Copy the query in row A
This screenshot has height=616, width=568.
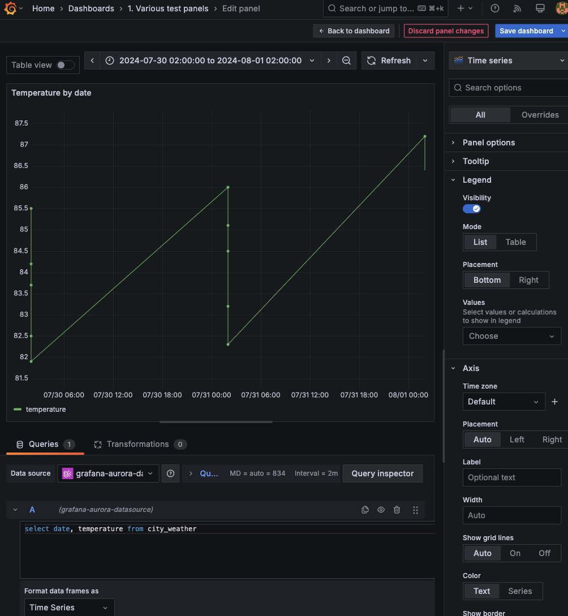coord(365,510)
